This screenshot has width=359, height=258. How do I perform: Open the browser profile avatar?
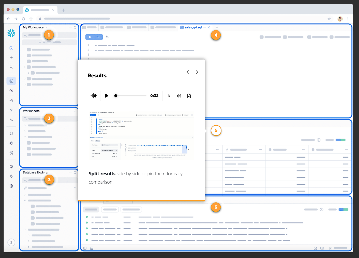(x=340, y=19)
